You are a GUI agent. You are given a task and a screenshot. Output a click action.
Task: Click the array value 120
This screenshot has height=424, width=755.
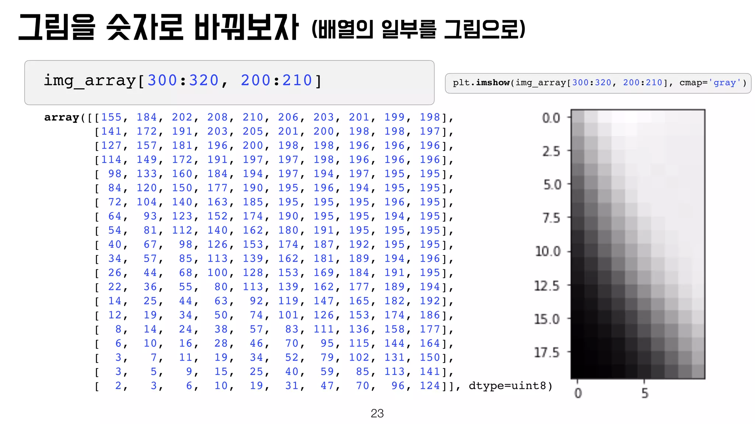tap(147, 188)
